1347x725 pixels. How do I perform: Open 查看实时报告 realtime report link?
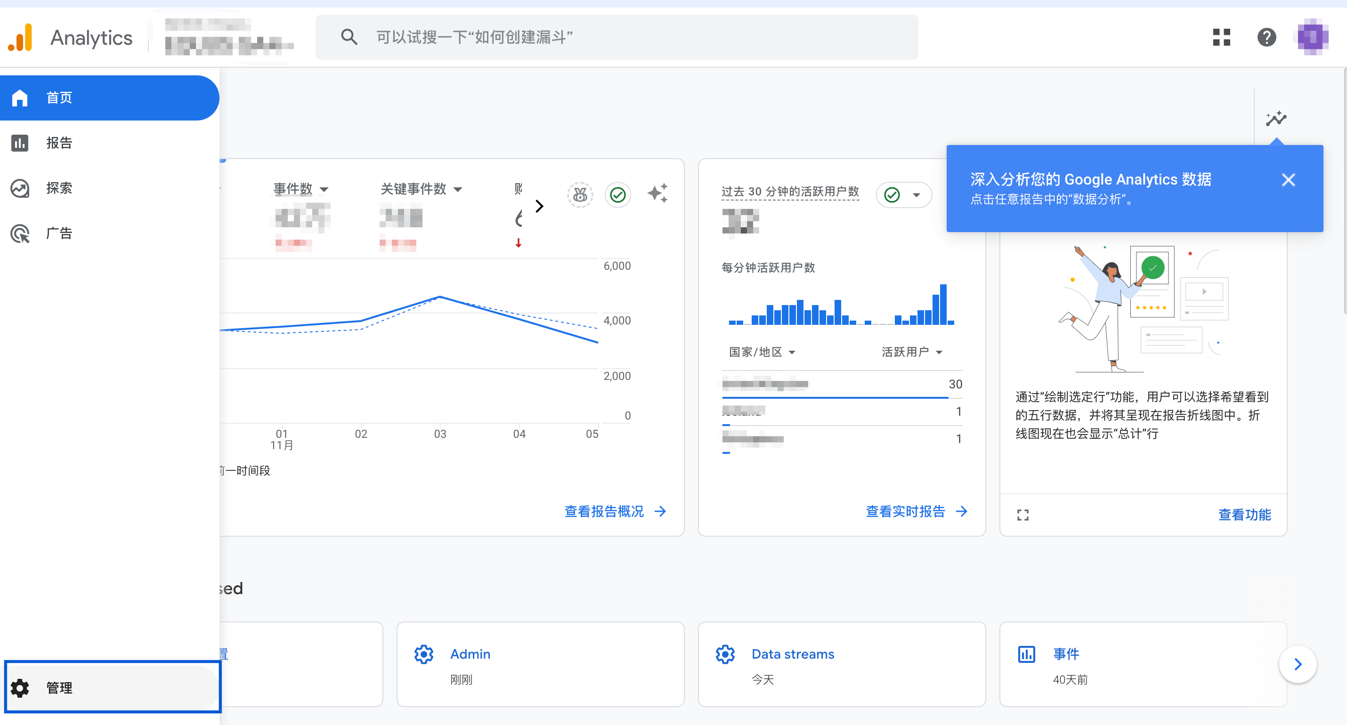pyautogui.click(x=905, y=511)
